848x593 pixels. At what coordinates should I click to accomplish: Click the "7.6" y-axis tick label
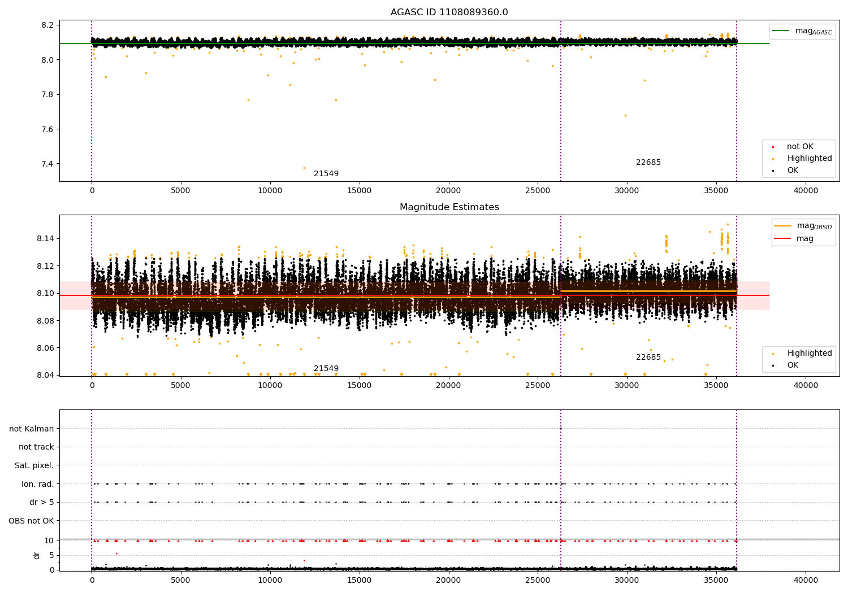click(x=47, y=130)
